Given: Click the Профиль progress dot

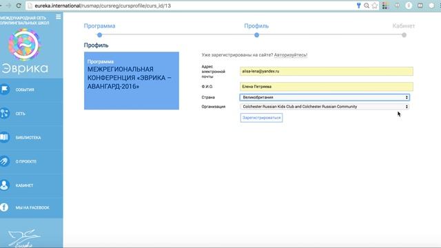Looking at the screenshot, I should pyautogui.click(x=256, y=35).
